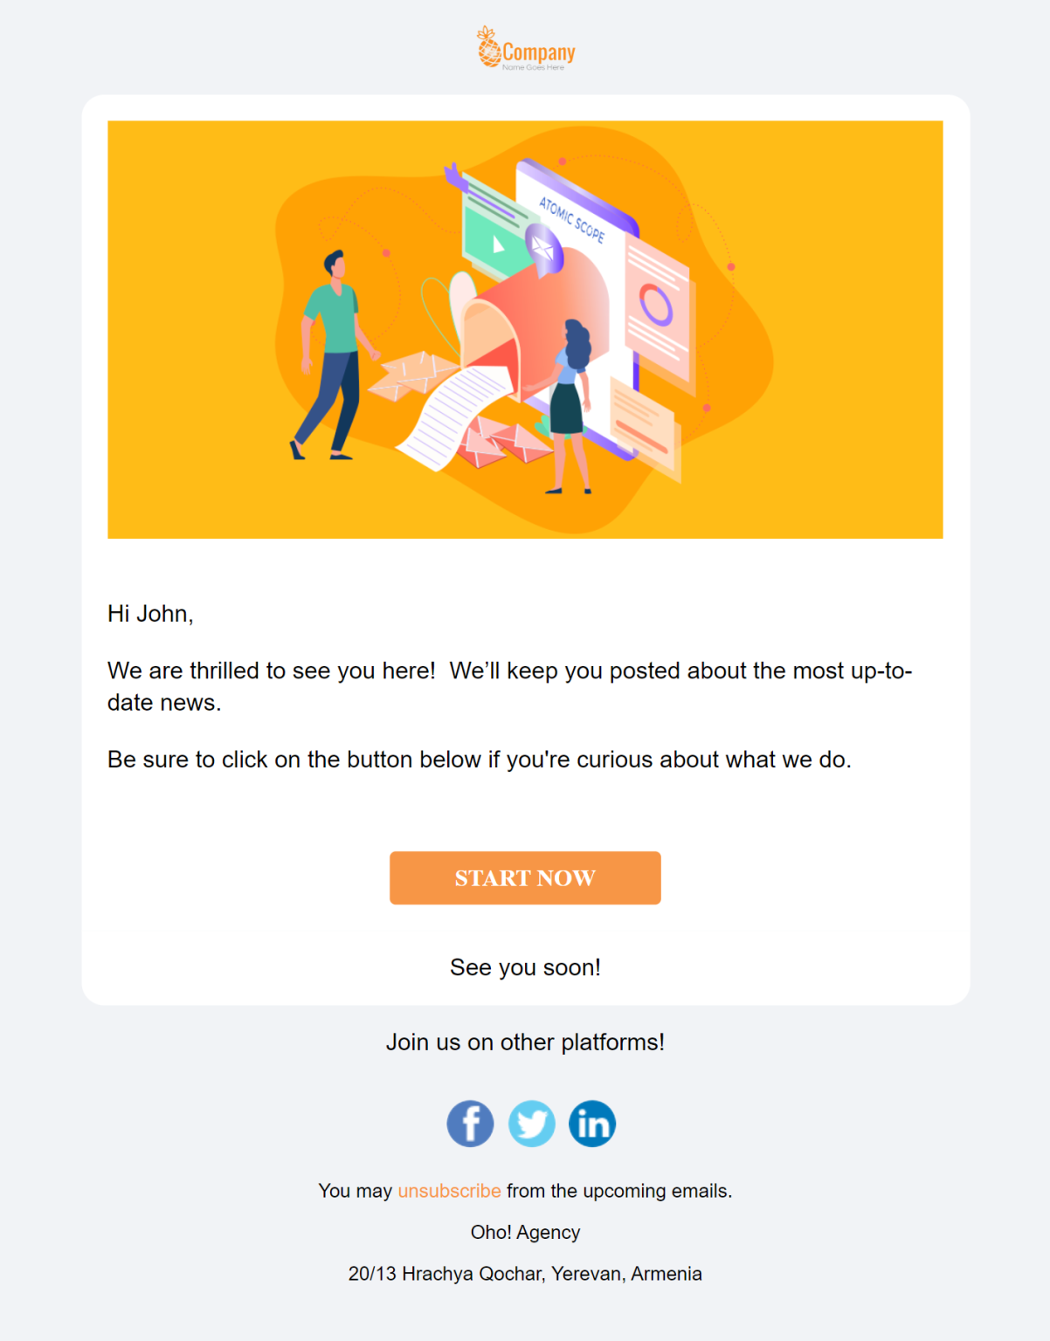Click the "Hi John," greeting text
The width and height of the screenshot is (1050, 1341).
(150, 614)
